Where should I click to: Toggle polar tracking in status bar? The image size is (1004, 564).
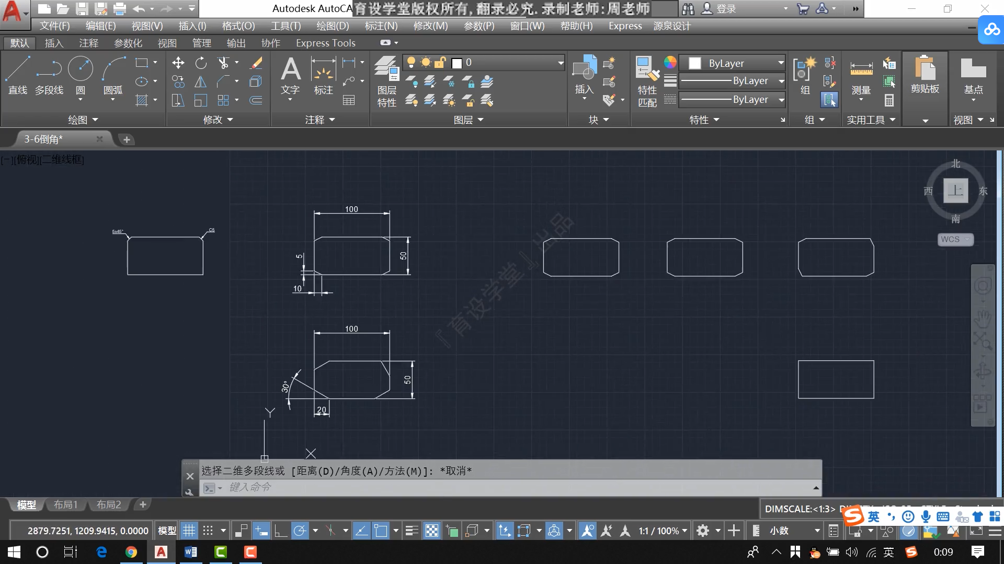click(x=300, y=531)
